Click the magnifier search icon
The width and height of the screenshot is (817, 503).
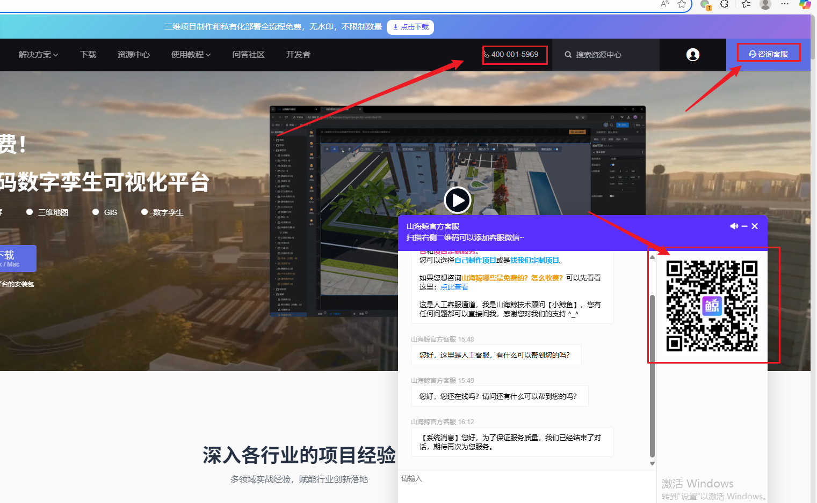(x=568, y=55)
